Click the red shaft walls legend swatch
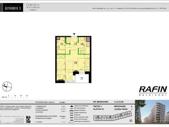The width and height of the screenshot is (169, 127). tap(72, 117)
